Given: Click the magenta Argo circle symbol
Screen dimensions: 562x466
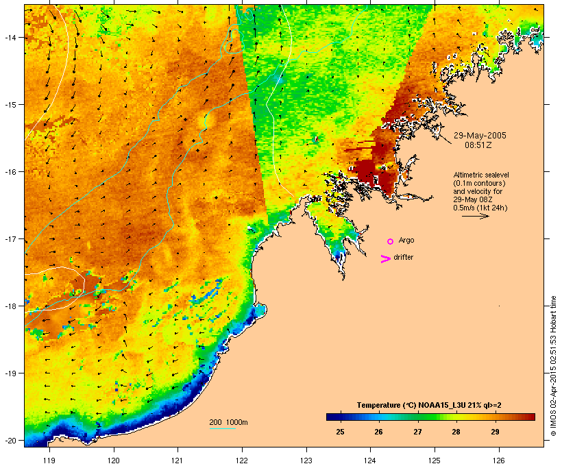Looking at the screenshot, I should 391,242.
